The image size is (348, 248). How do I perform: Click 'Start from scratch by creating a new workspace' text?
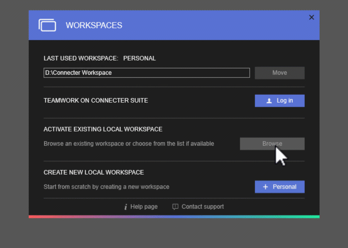pos(106,187)
